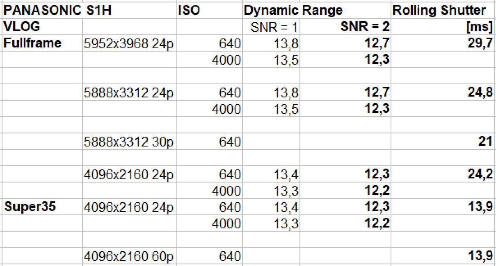Click 13,8 in the 5888x3312 24p row
Viewport: 496px width, 266px height.
pos(286,93)
